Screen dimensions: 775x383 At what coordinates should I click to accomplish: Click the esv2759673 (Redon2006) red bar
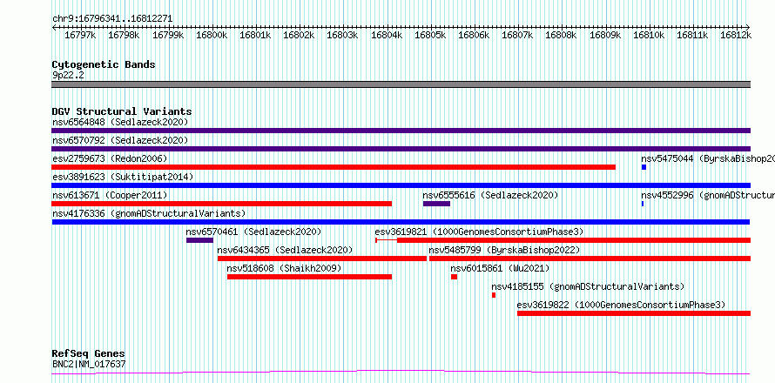tap(334, 167)
